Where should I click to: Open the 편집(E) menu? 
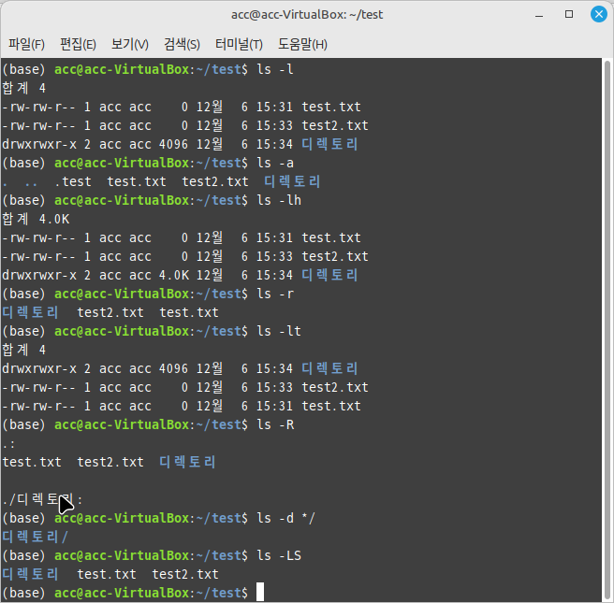pos(78,44)
